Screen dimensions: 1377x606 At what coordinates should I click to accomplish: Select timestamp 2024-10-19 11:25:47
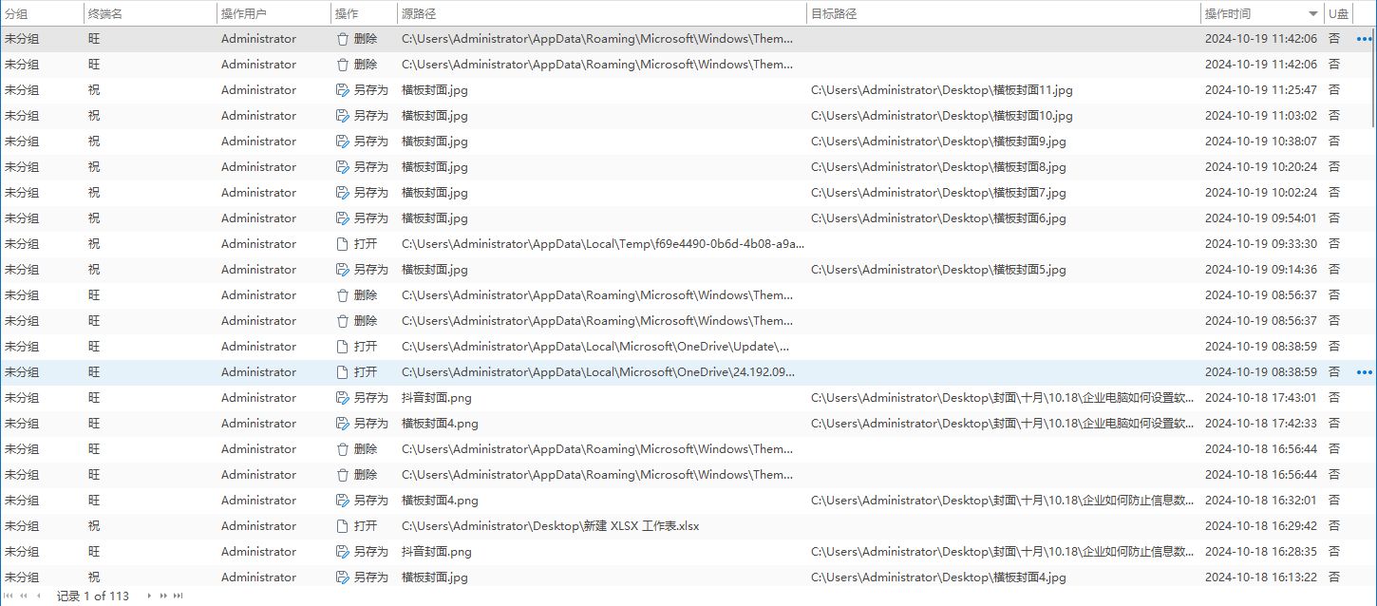point(1260,90)
